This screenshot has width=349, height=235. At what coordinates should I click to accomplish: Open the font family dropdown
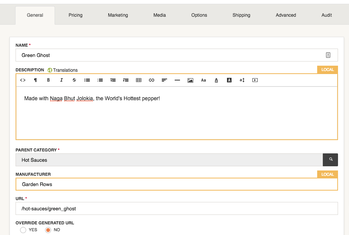point(203,80)
